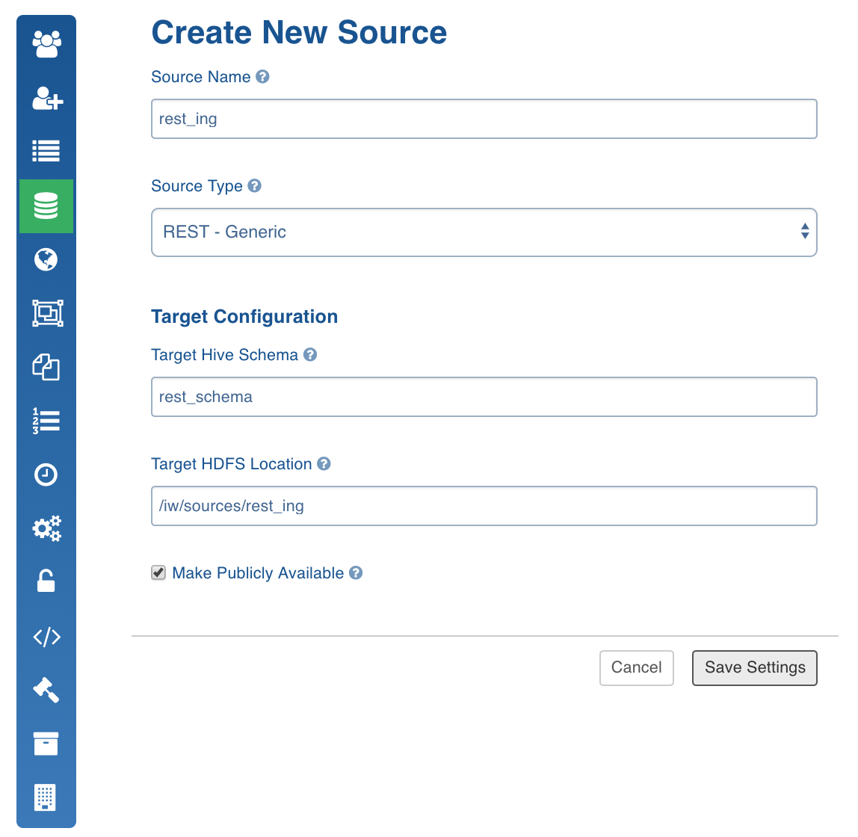Viewport: 858px width, 837px height.
Task: Click help icon beside Target HDFS Location
Action: coord(324,464)
